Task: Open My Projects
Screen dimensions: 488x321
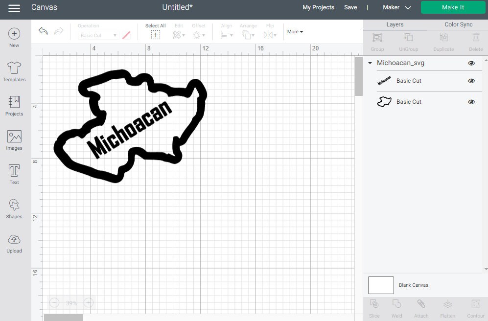Action: [x=318, y=7]
